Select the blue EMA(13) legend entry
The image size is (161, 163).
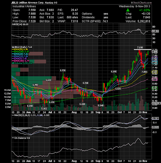click(x=20, y=56)
